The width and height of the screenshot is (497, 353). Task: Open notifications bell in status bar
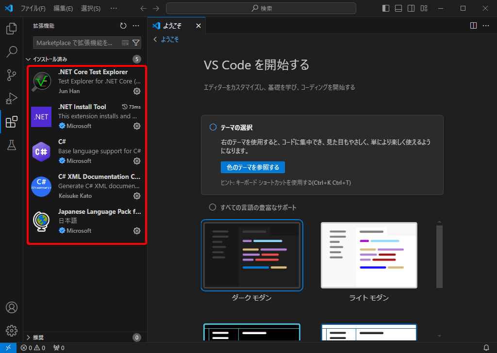(x=486, y=348)
